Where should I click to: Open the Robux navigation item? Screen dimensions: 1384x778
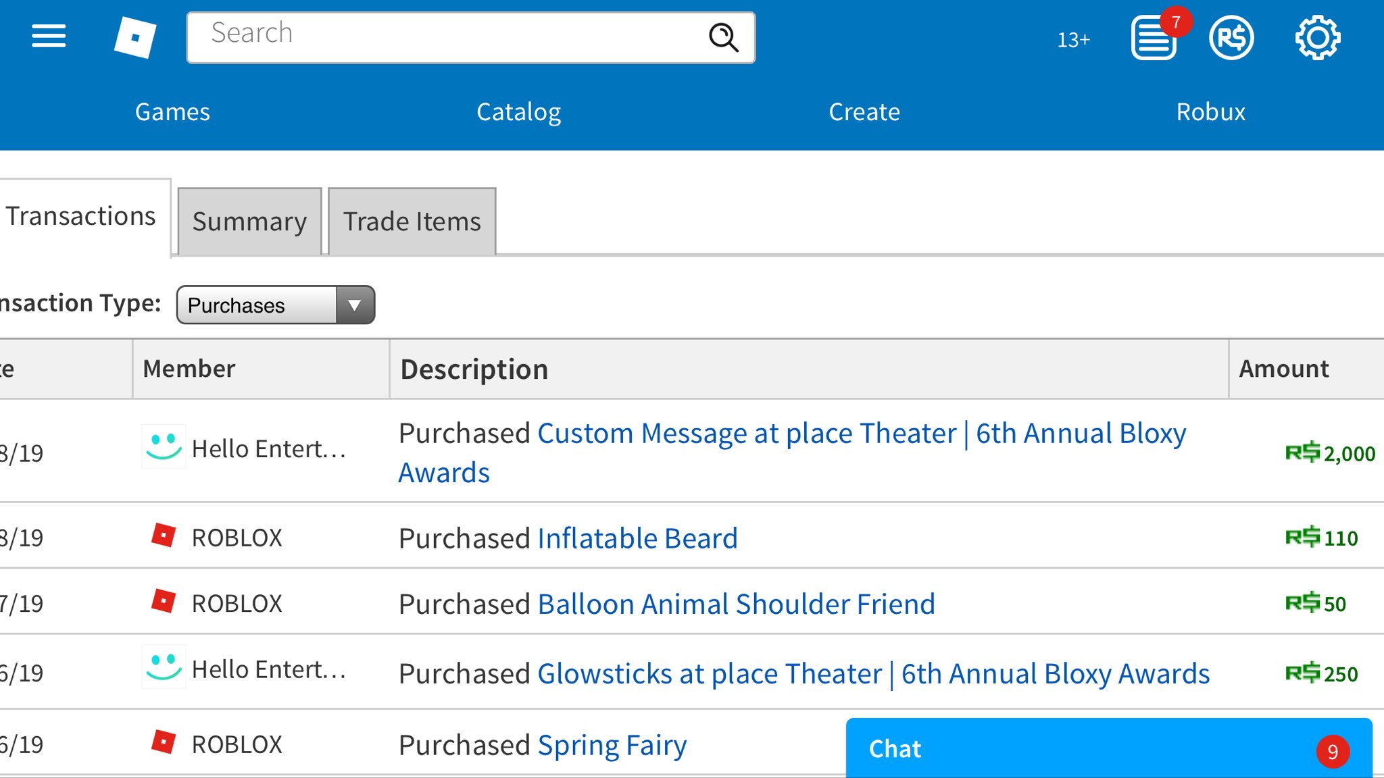click(1210, 112)
